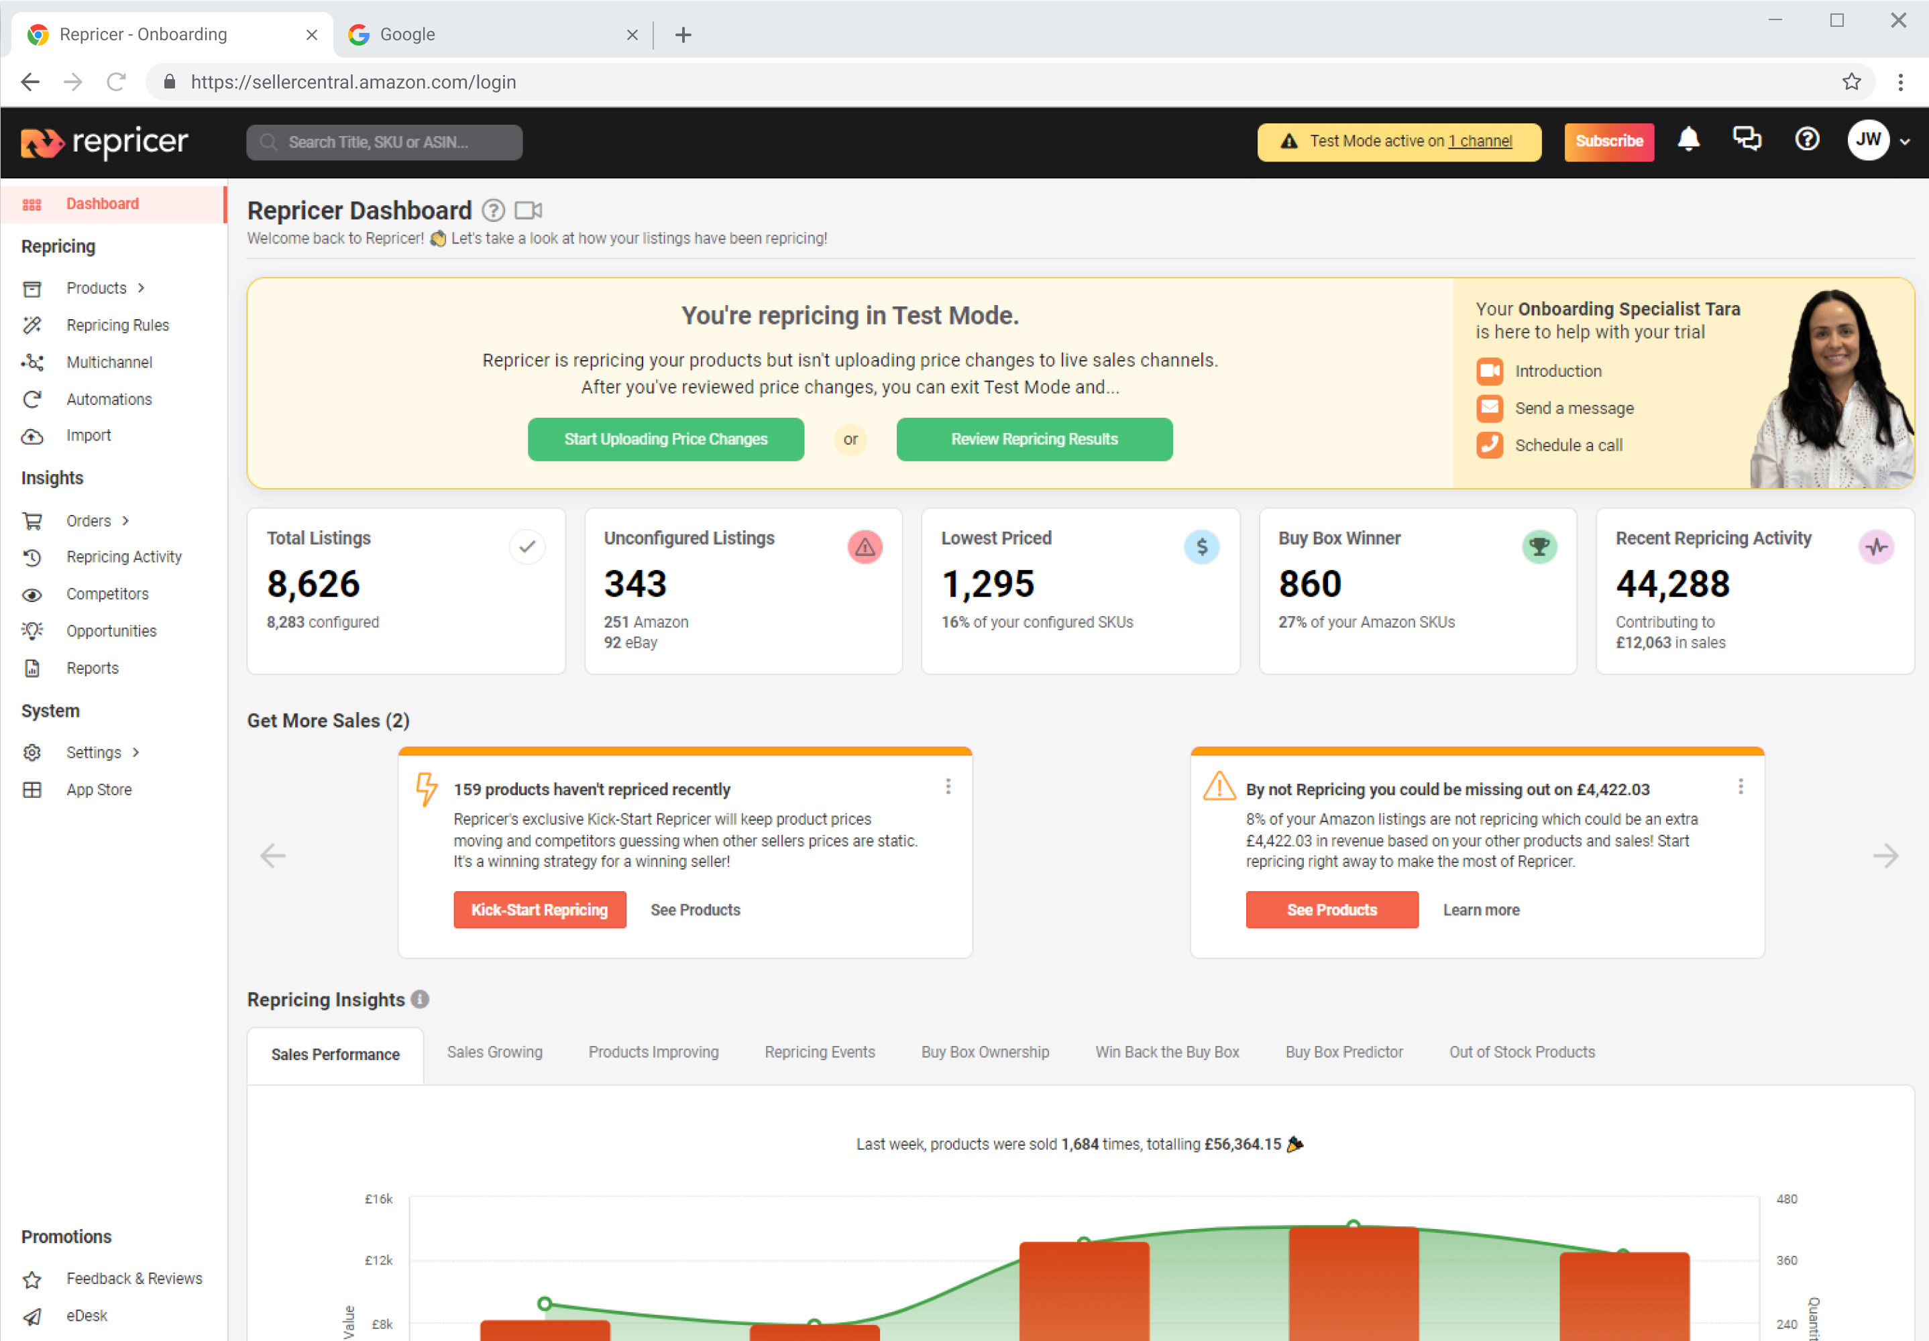Open Dashboard in the sidebar

[113, 204]
